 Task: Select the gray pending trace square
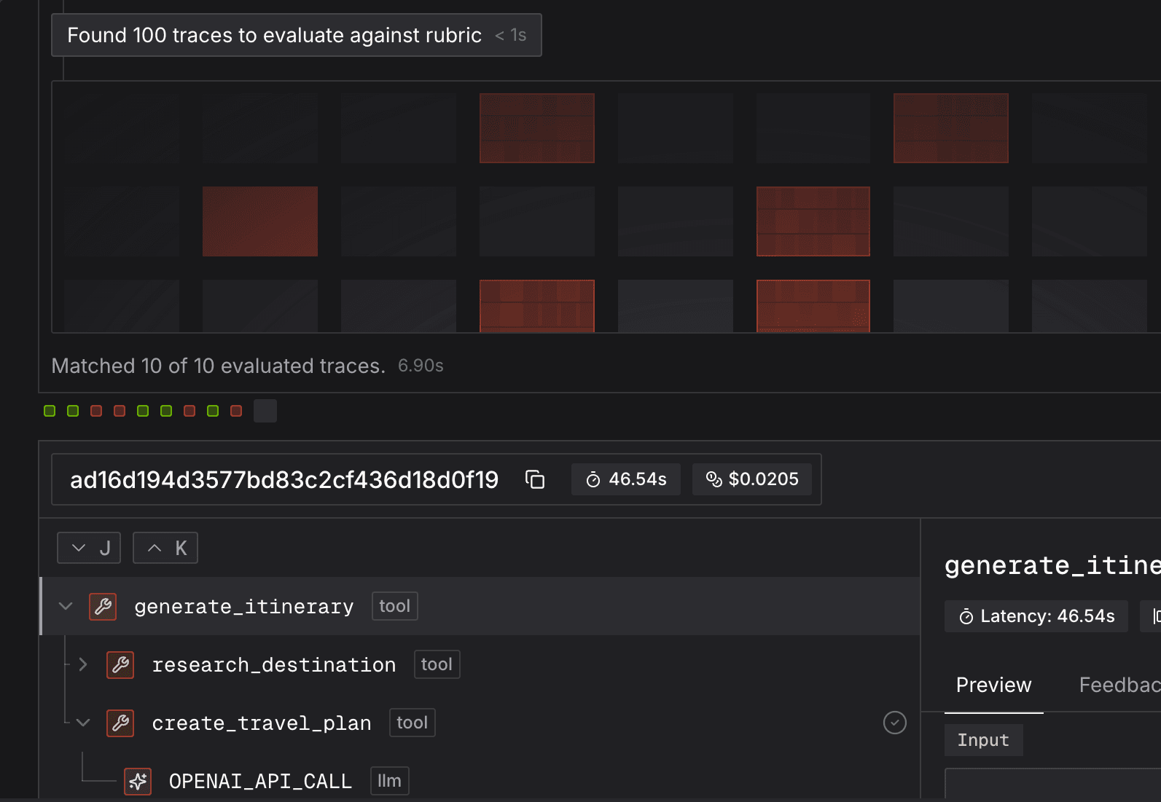point(265,411)
